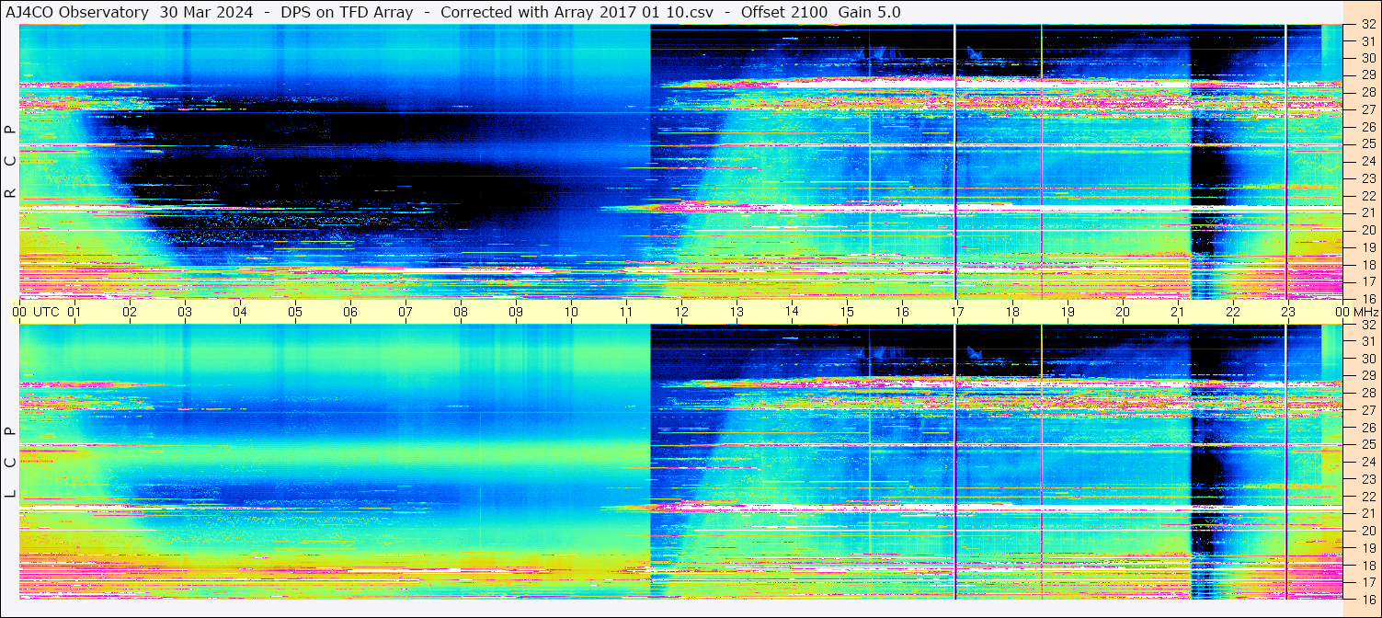Click the vertical 'LCP' label of lower spectrogram
The width and height of the screenshot is (1382, 618).
[10, 463]
